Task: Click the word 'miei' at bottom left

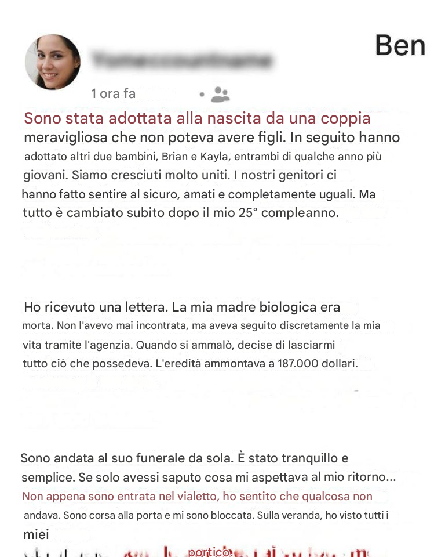Action: [36, 534]
